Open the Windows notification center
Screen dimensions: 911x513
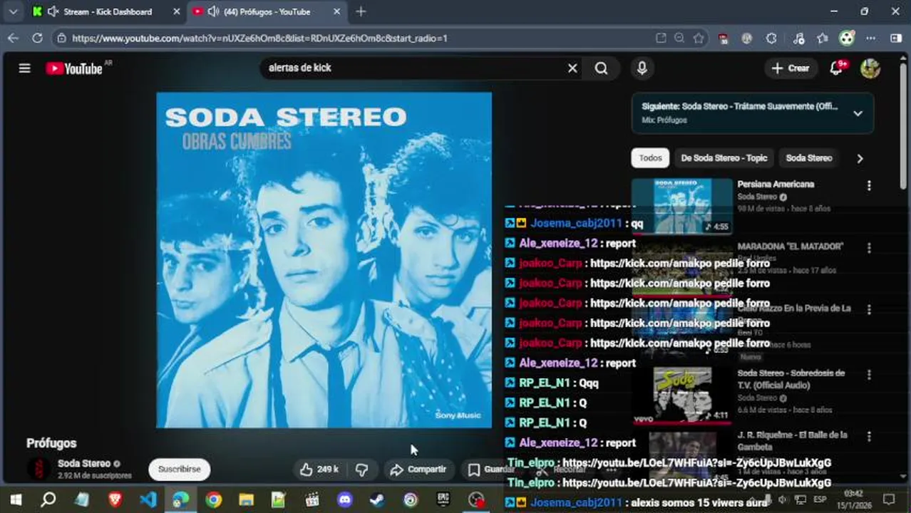click(x=889, y=500)
